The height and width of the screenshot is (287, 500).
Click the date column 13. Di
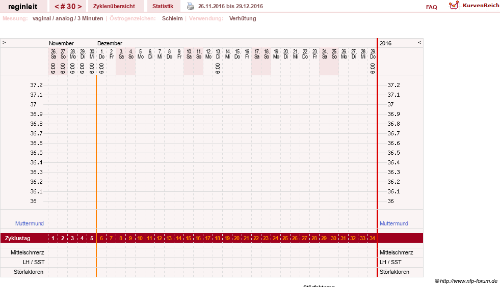tap(218, 54)
